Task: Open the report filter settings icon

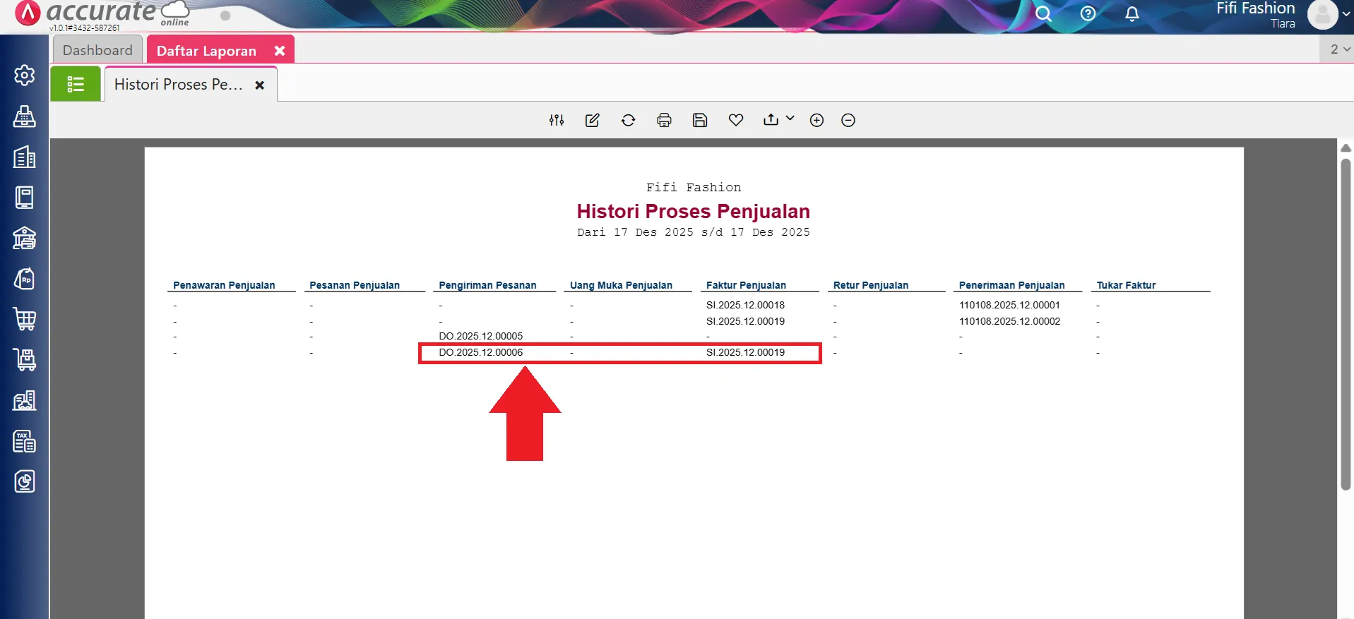Action: [557, 120]
